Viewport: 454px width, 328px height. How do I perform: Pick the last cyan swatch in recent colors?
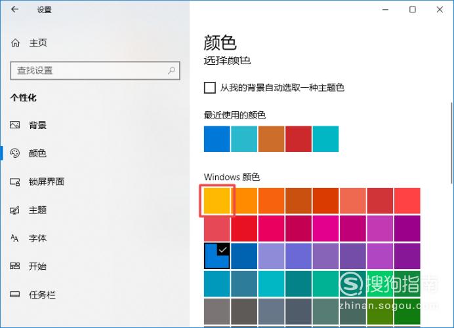click(325, 139)
